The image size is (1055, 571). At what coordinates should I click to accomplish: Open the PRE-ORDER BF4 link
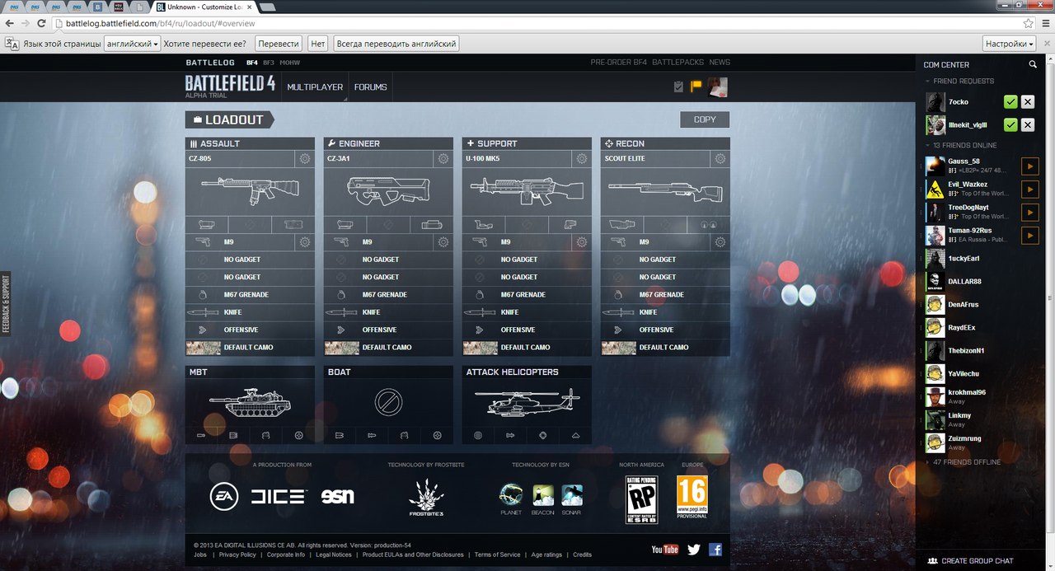tap(619, 63)
